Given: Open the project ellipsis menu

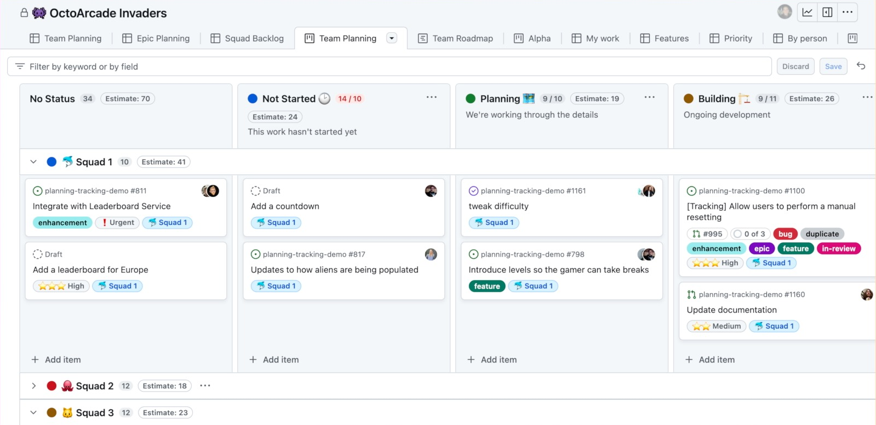Looking at the screenshot, I should (x=848, y=12).
